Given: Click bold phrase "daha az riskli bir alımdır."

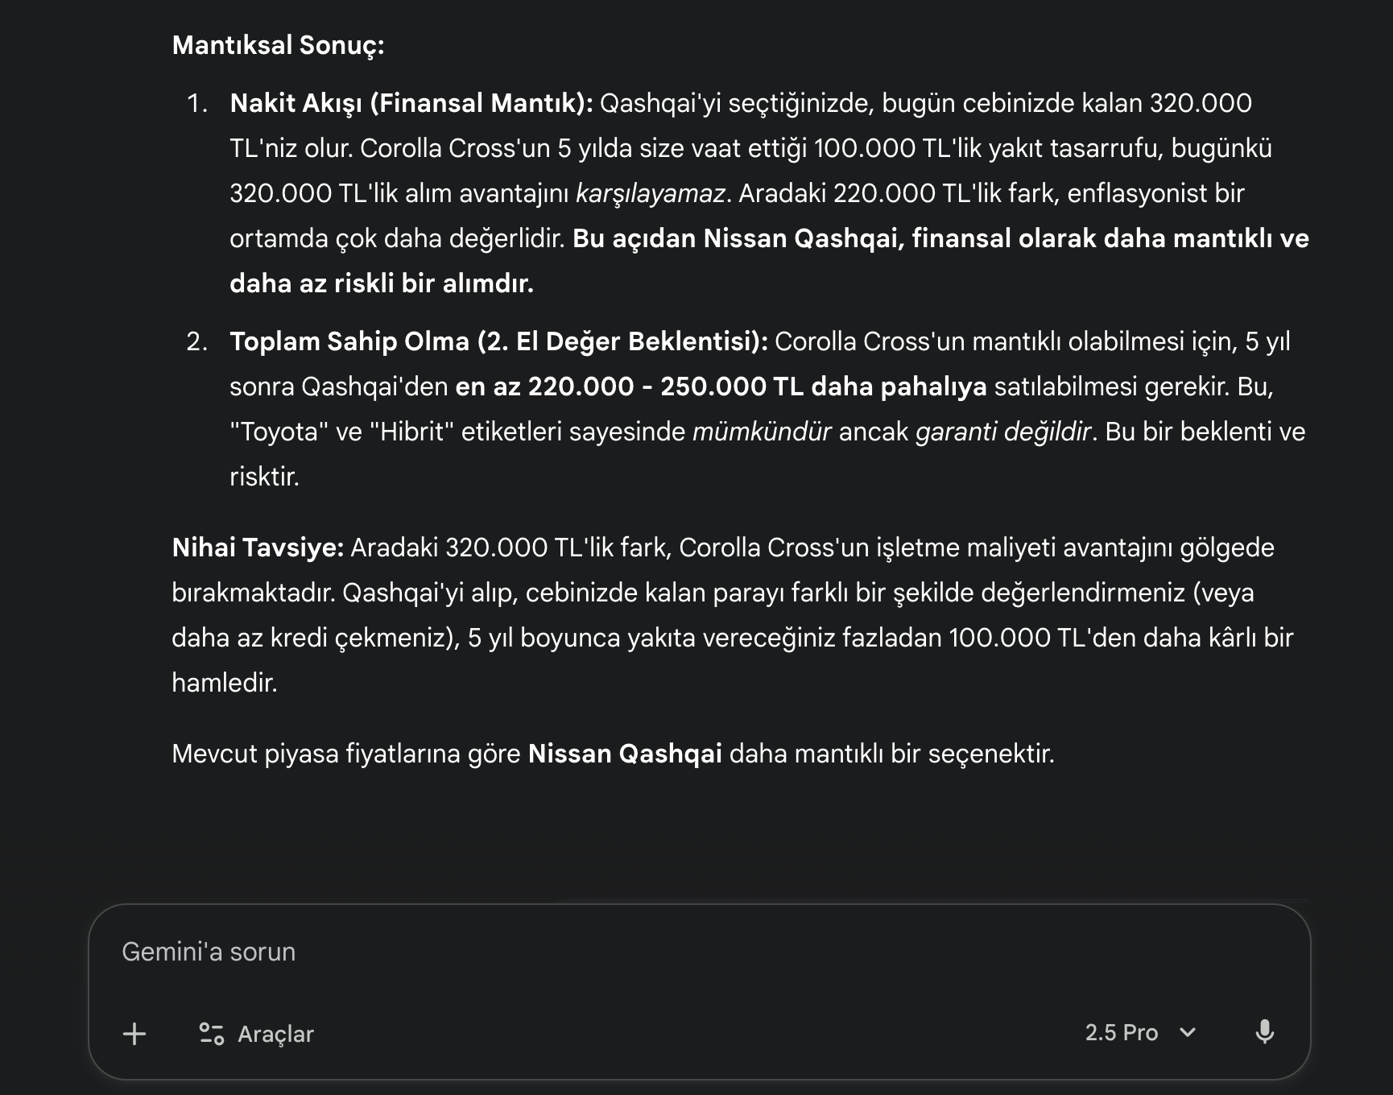Looking at the screenshot, I should pos(382,283).
